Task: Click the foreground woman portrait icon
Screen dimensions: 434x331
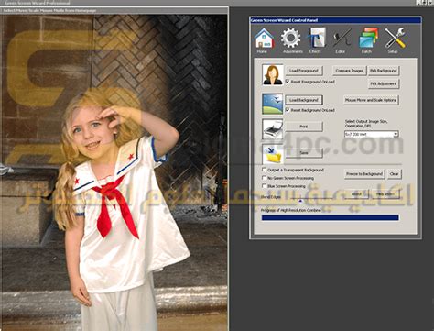Action: pos(273,74)
